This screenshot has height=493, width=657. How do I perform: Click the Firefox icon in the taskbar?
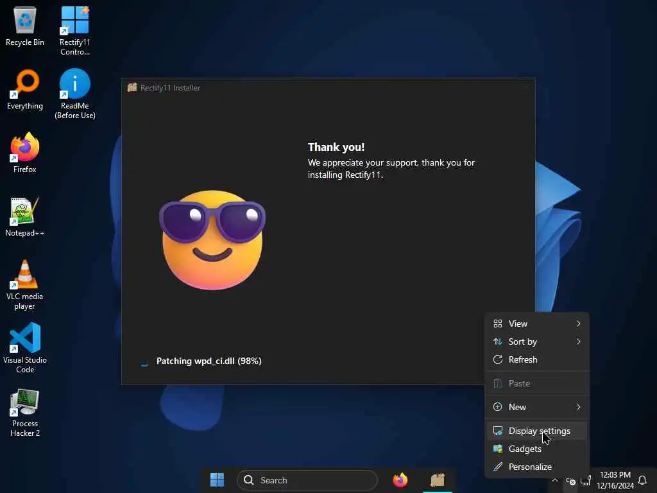click(400, 480)
